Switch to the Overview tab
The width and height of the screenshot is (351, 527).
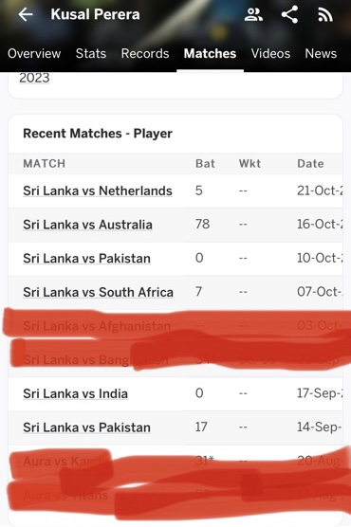point(34,53)
